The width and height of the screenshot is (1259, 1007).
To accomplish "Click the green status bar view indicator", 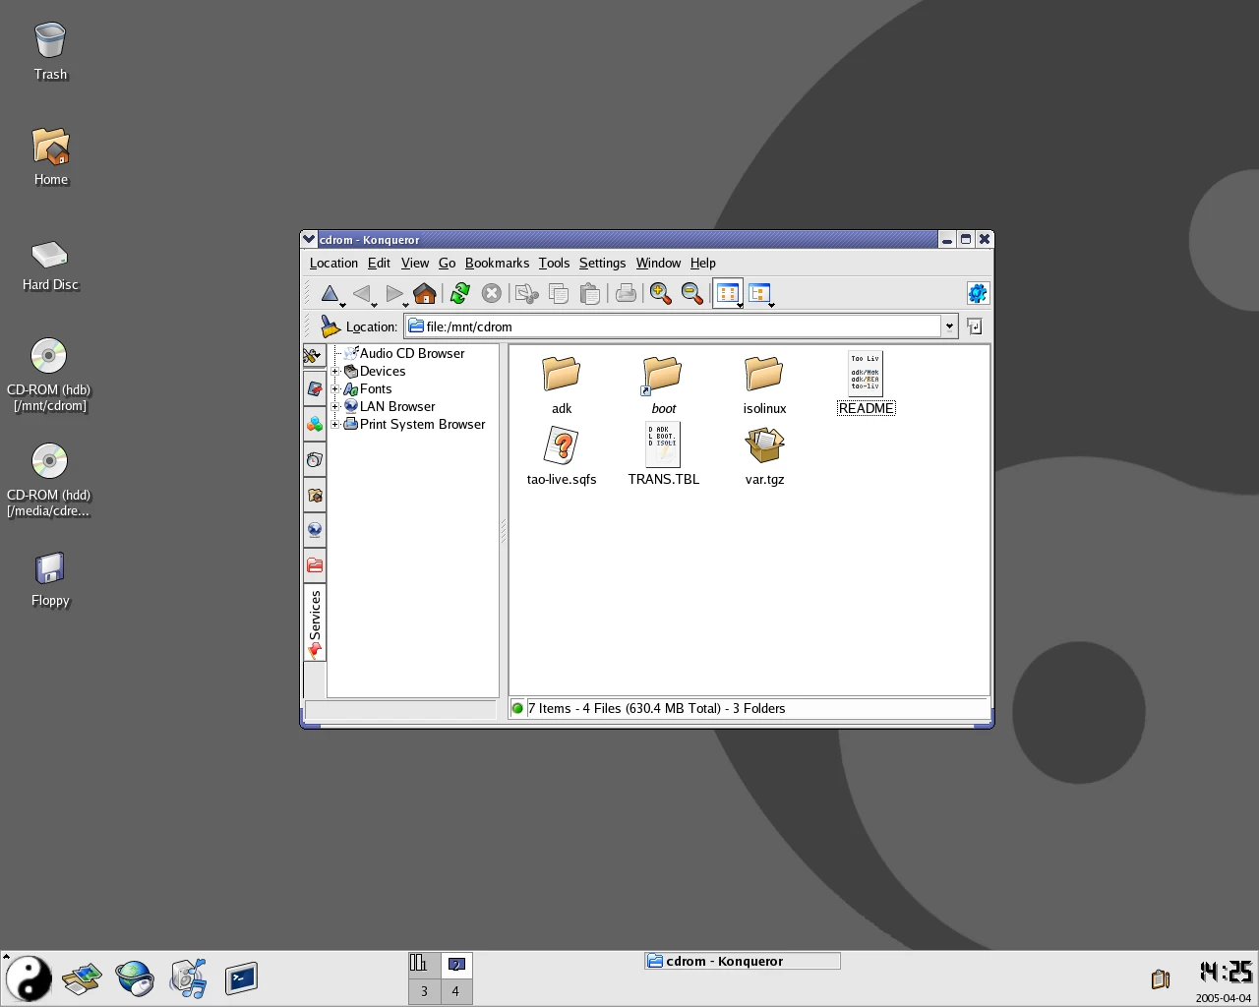I will (x=517, y=708).
